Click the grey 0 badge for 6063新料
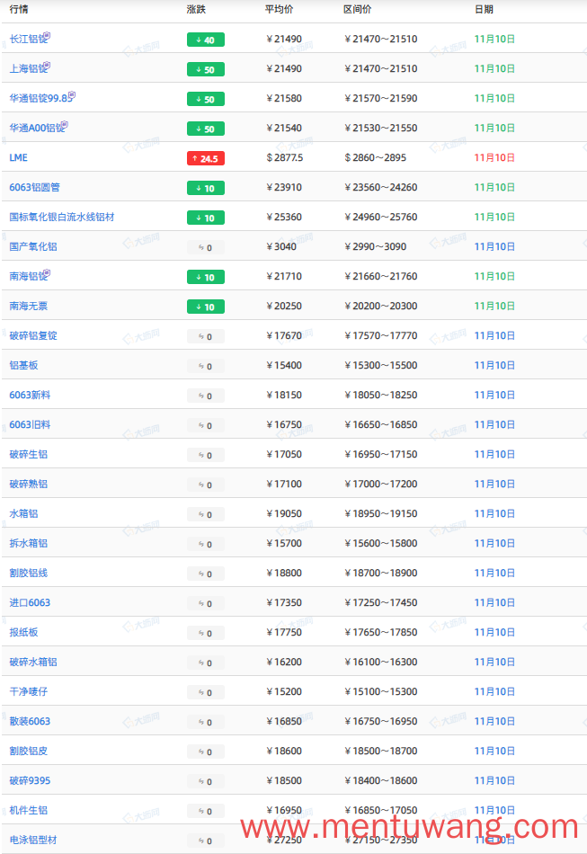 (206, 396)
